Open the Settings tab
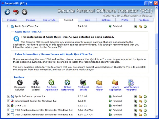The height and width of the screenshot is (119, 159). tap(106, 20)
